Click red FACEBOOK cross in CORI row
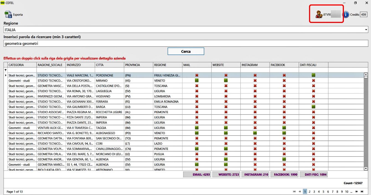The image size is (371, 195). [284, 144]
